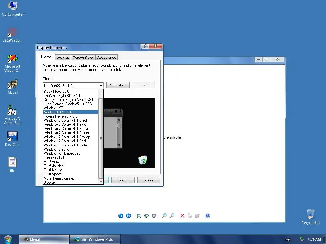326x244 pixels.
Task: Click the Display Properties help question button
Action: point(145,46)
